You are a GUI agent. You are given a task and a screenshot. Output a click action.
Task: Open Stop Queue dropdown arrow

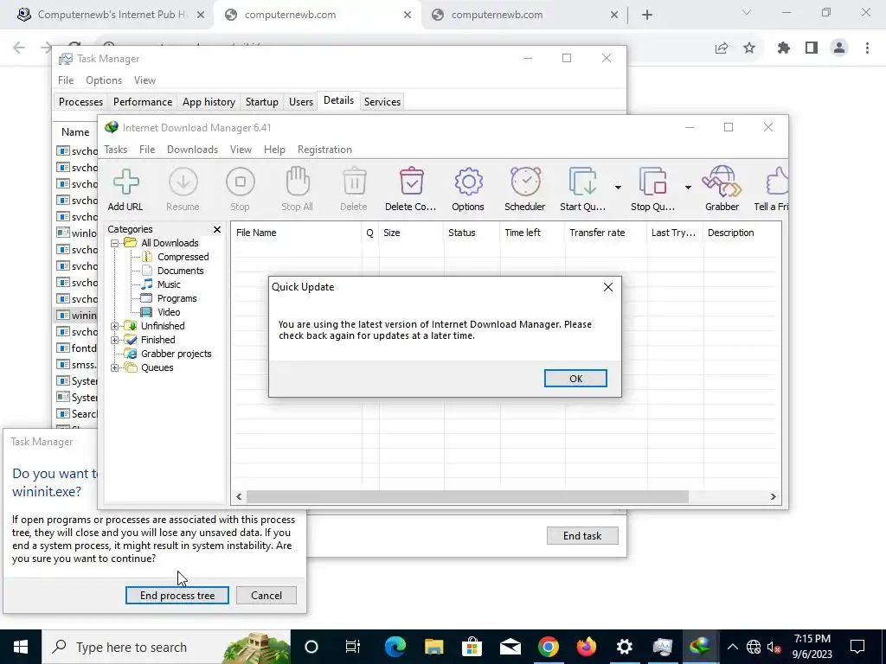tap(688, 188)
